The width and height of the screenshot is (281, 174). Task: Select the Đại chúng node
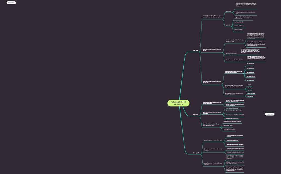tap(250, 91)
